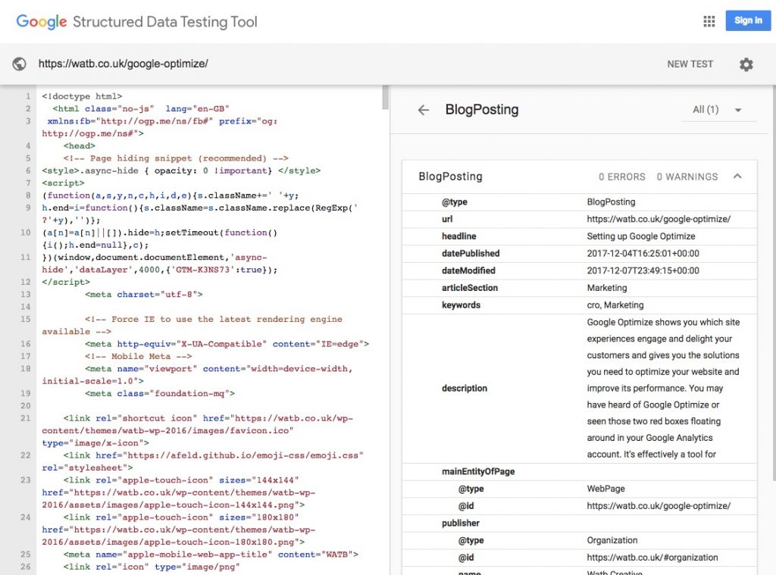Click the 0 ERRORS label
The image size is (776, 575).
coord(621,177)
